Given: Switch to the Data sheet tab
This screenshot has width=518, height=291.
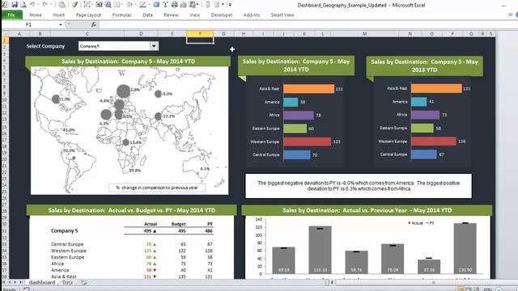Looking at the screenshot, I should pyautogui.click(x=67, y=282).
